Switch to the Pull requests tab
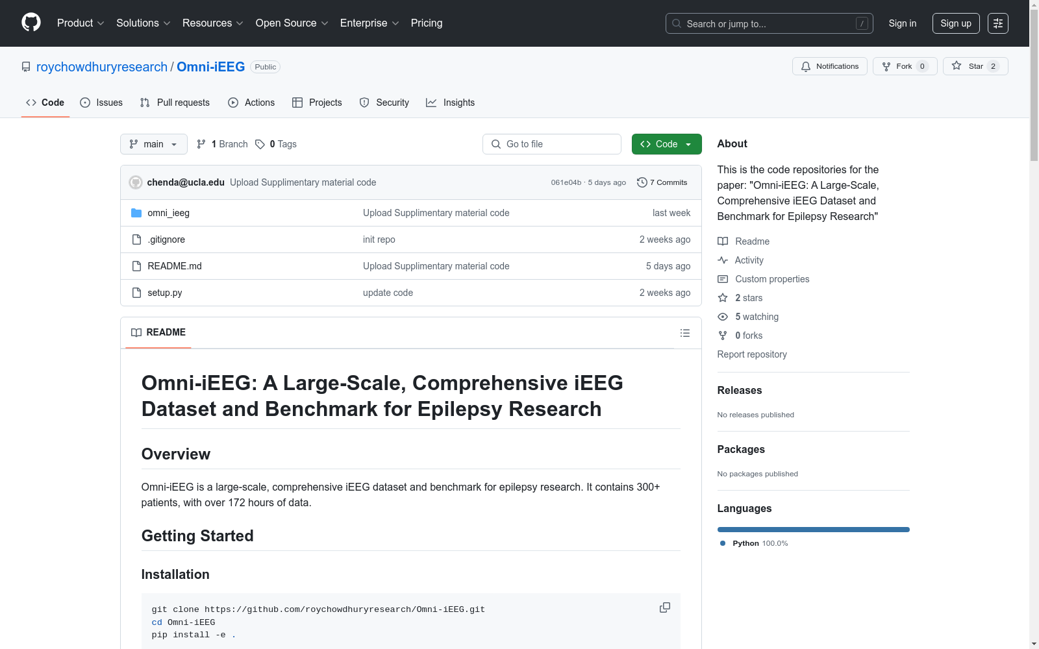Viewport: 1039px width, 649px height. [175, 103]
